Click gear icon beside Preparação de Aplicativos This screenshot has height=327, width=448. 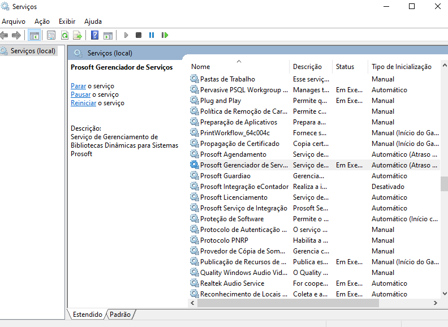[194, 122]
